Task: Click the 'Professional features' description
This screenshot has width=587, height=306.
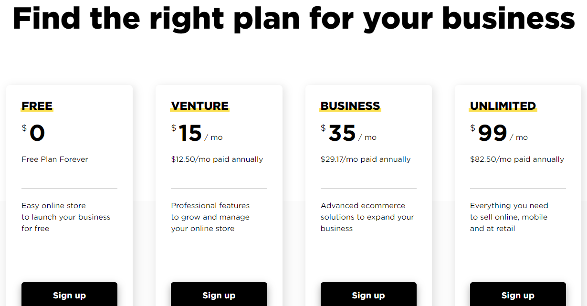Action: pos(210,217)
